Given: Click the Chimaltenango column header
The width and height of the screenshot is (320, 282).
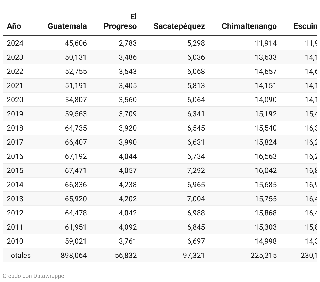Looking at the screenshot, I should 249,26.
